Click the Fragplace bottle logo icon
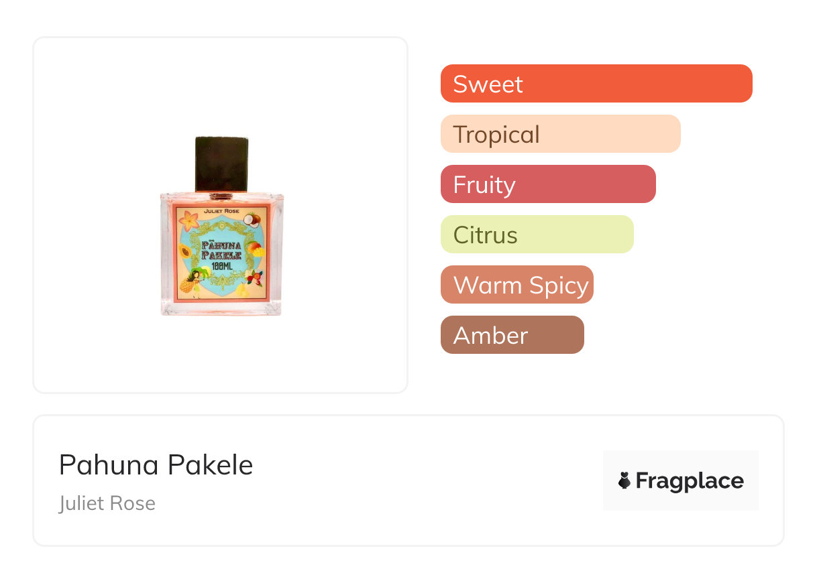Image resolution: width=817 pixels, height=579 pixels. coord(624,480)
